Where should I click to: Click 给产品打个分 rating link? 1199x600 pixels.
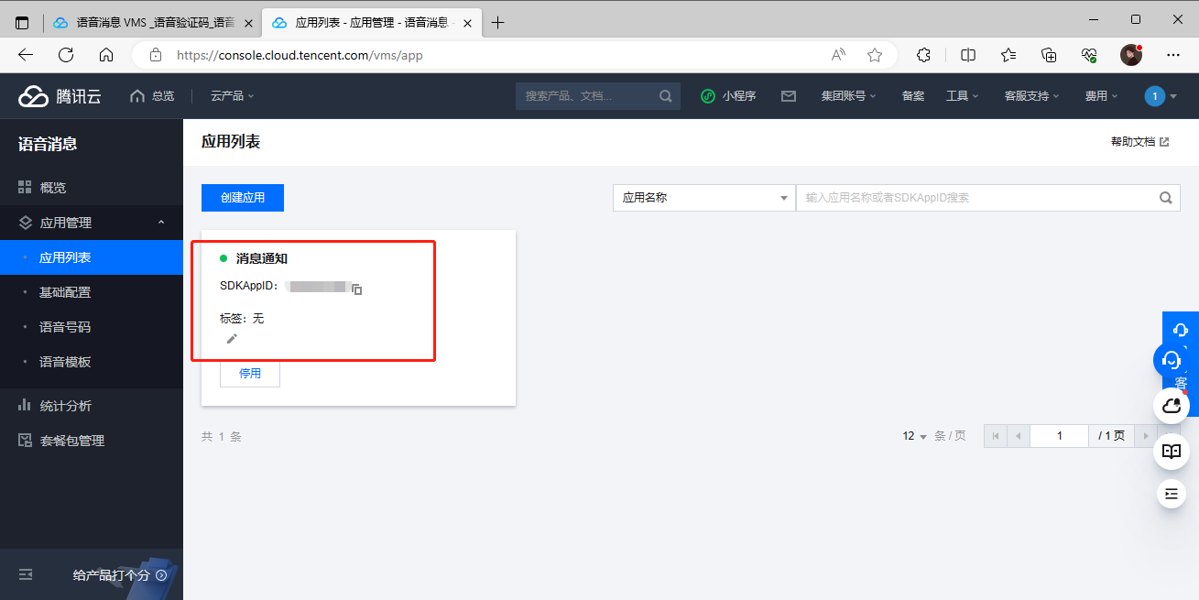coord(120,575)
